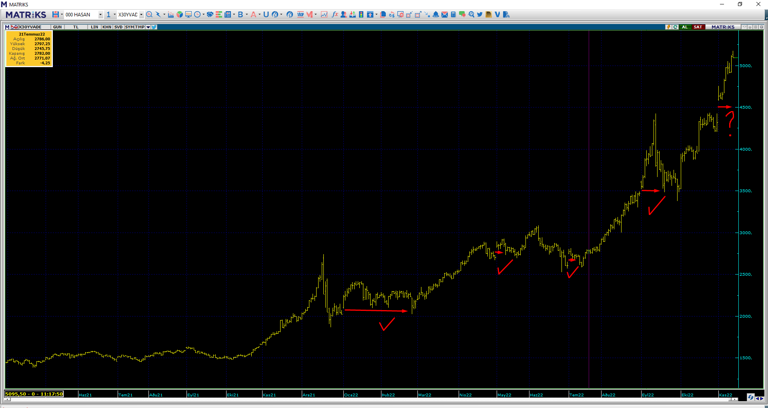The image size is (768, 408).
Task: Click the status field showing 5095,50
Action: [x=34, y=394]
